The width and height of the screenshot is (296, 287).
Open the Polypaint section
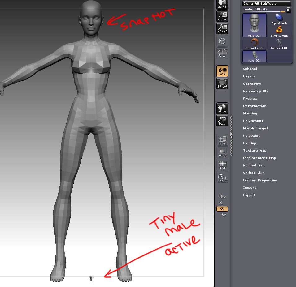coord(251,135)
